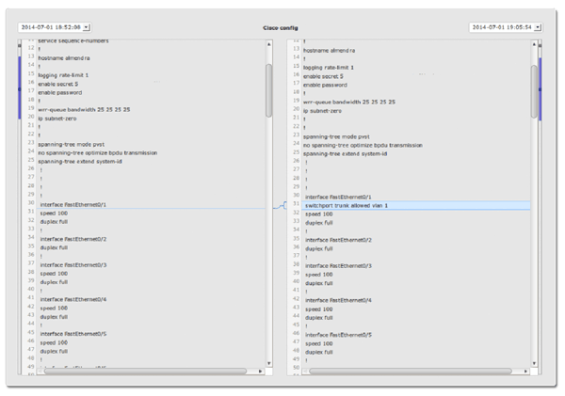Click 'enable secret 5' in the right pane
Image resolution: width=565 pixels, height=396 pixels.
(x=323, y=76)
